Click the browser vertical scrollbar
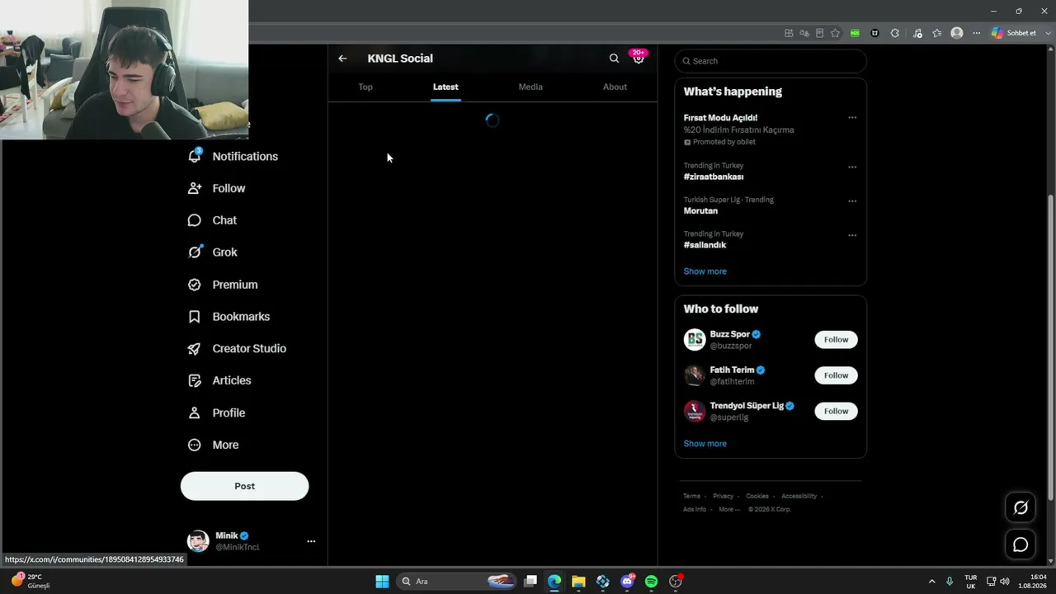Image resolution: width=1056 pixels, height=594 pixels. coord(1050,346)
